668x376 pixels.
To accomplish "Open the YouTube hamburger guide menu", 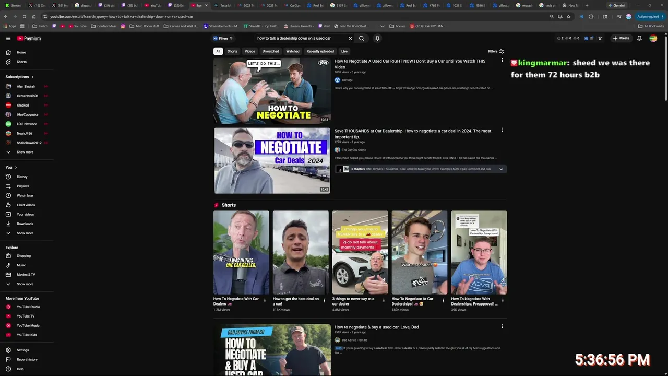I will point(8,38).
